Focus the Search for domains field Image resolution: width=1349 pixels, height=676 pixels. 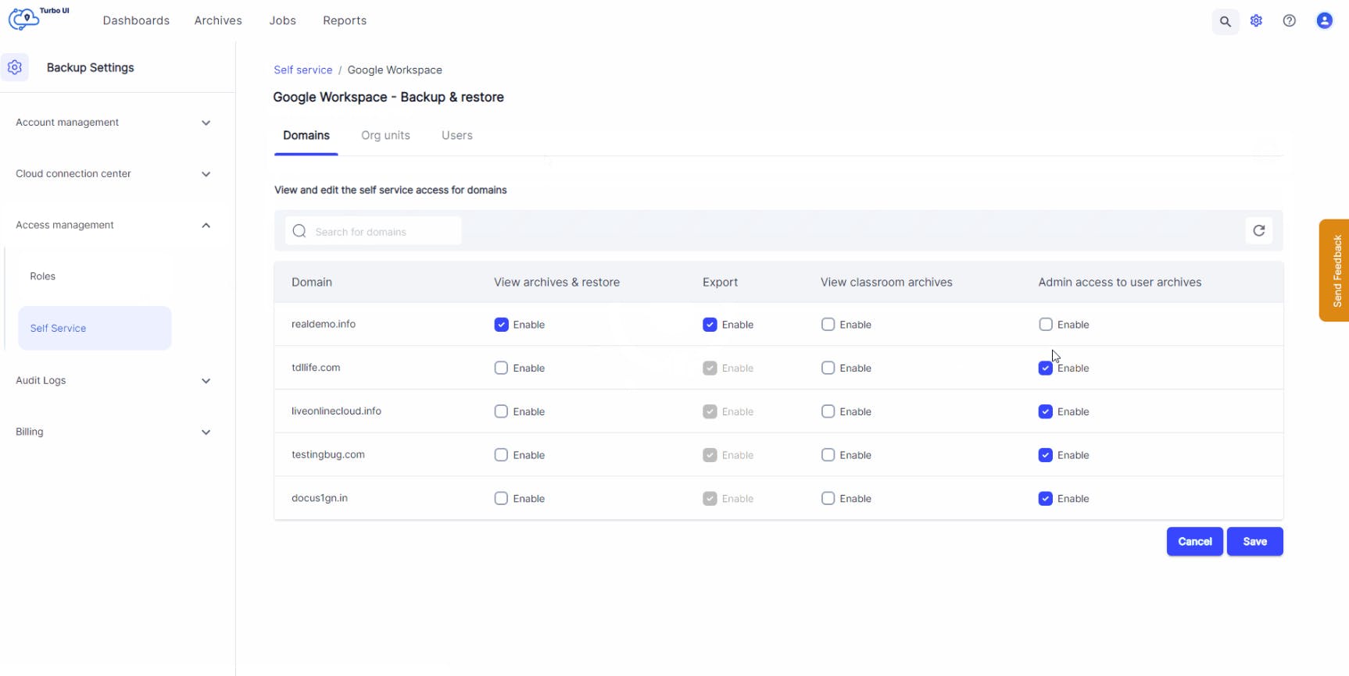(x=383, y=232)
